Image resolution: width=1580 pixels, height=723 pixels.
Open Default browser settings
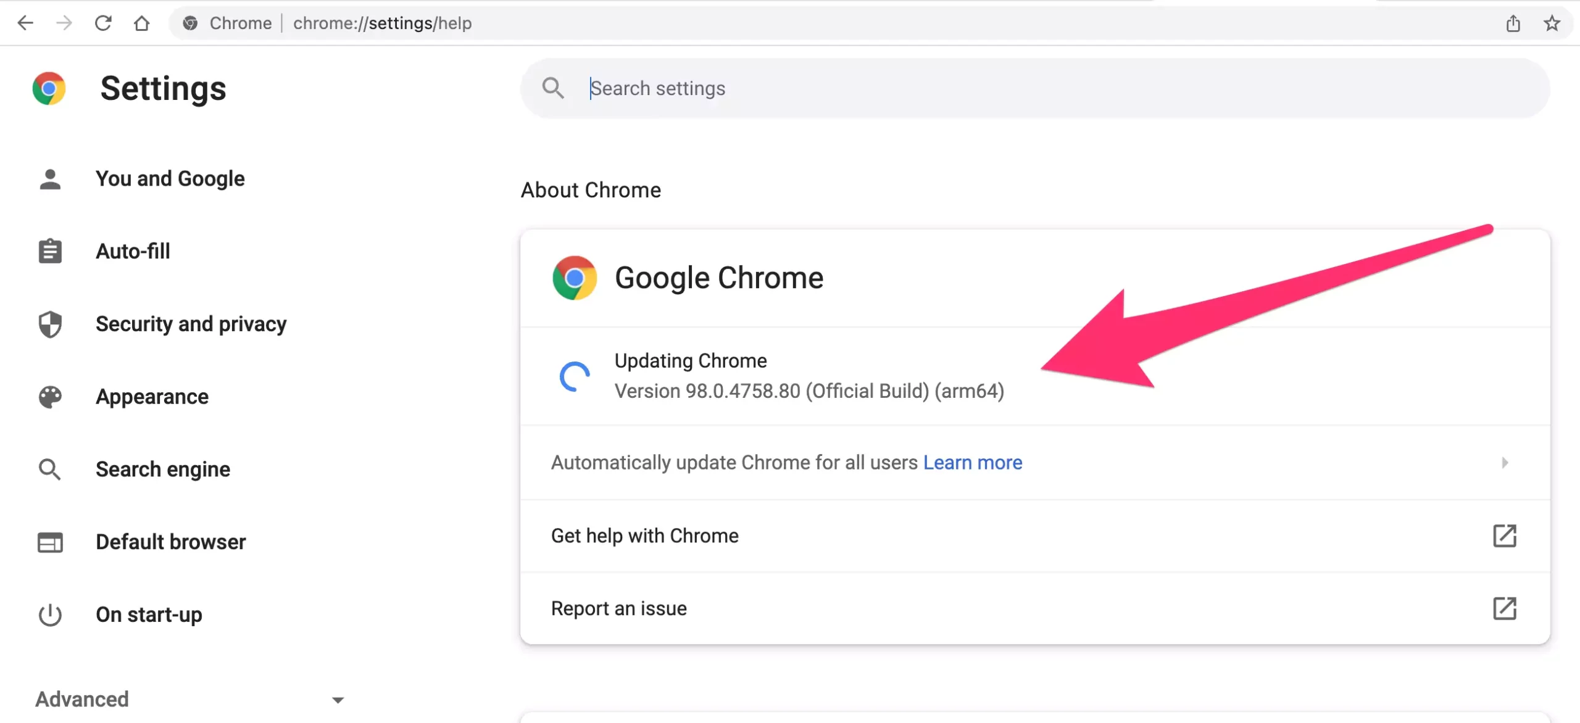click(170, 542)
